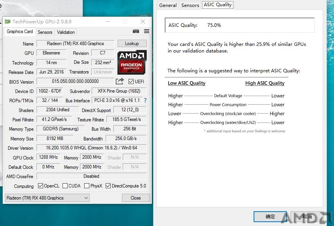Click the High ASIC Quality heading
The width and height of the screenshot is (334, 226).
pos(265,83)
